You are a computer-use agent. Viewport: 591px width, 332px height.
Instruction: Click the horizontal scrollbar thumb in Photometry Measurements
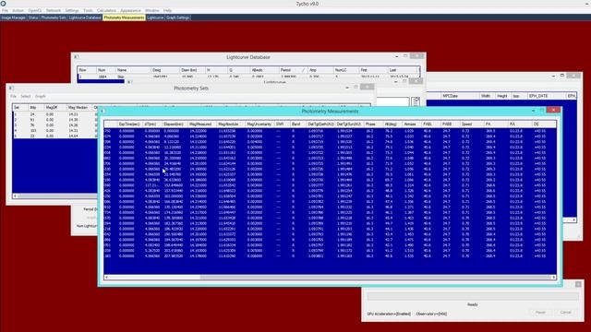[375, 278]
